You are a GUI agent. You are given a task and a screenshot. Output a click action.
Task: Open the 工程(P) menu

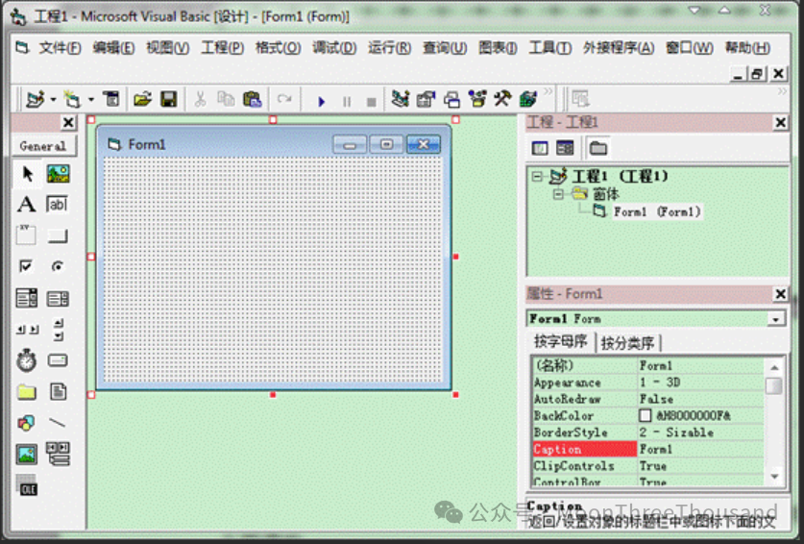(222, 48)
